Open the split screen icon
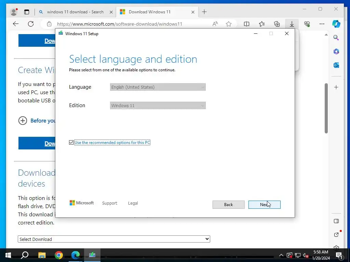Viewport: 350px width, 262px height. 247,24
